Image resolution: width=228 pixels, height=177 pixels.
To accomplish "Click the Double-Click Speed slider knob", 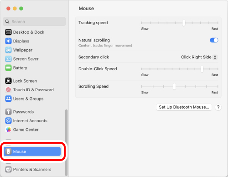I will pos(202,69).
